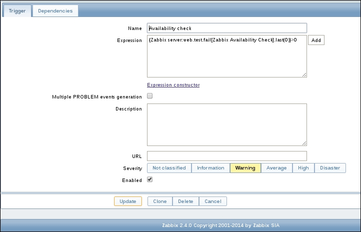This screenshot has height=232, width=361.
Task: Select the Warning severity option
Action: 245,168
